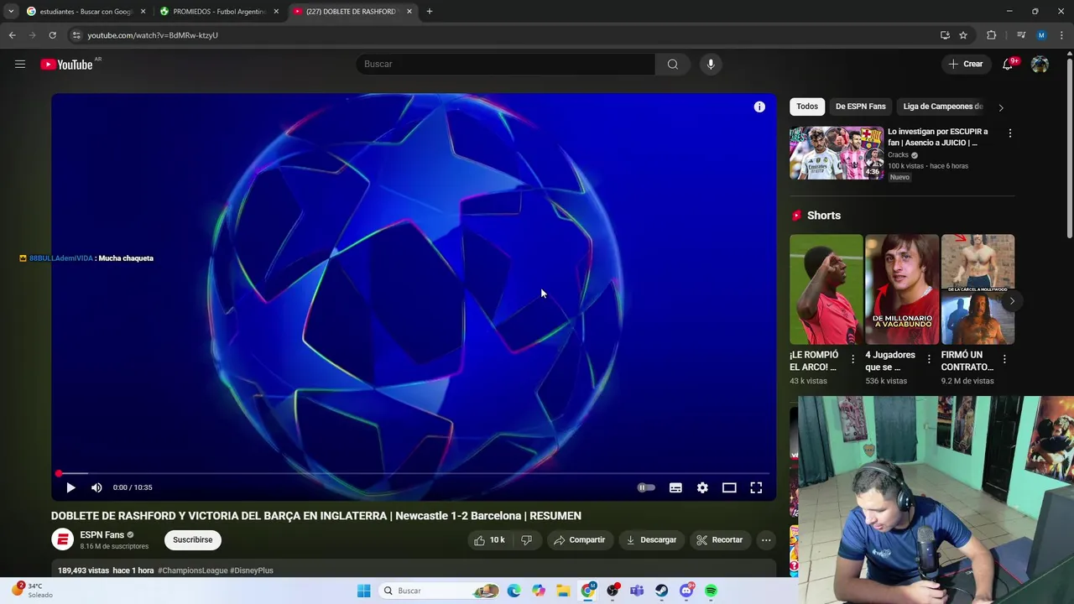Open options menu for the ESCUPIR video
The height and width of the screenshot is (604, 1074).
point(1010,133)
